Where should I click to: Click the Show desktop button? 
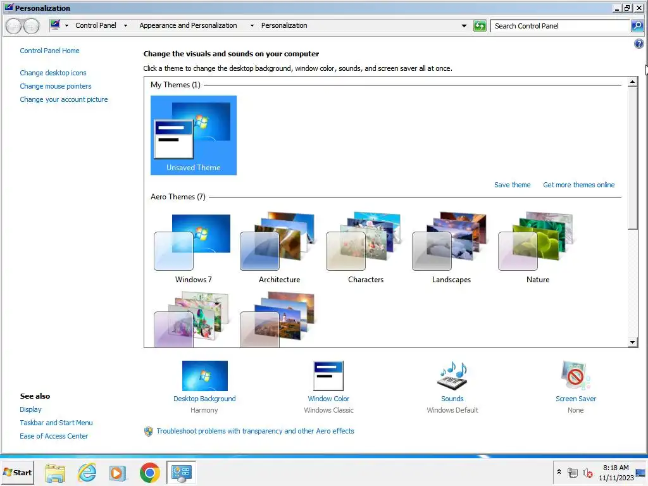pyautogui.click(x=642, y=472)
